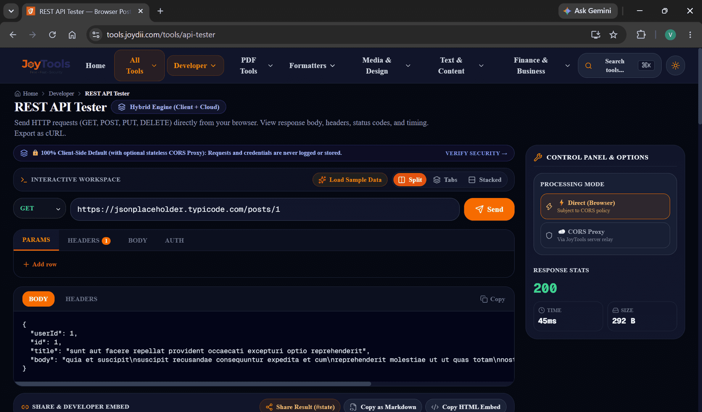This screenshot has height=412, width=702.
Task: Open the tab search dropdown arrow
Action: pos(11,11)
